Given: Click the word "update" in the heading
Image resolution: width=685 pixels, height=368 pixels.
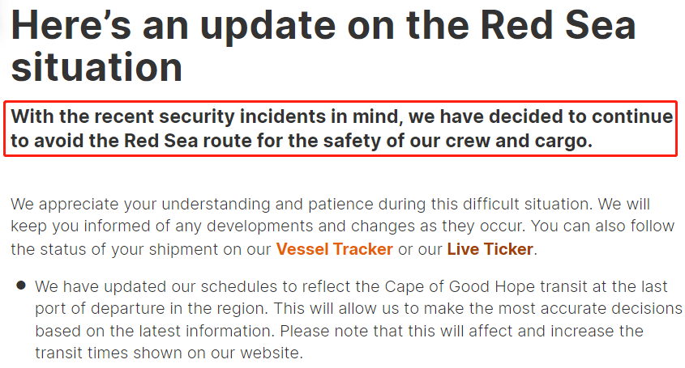Looking at the screenshot, I should pyautogui.click(x=268, y=26).
